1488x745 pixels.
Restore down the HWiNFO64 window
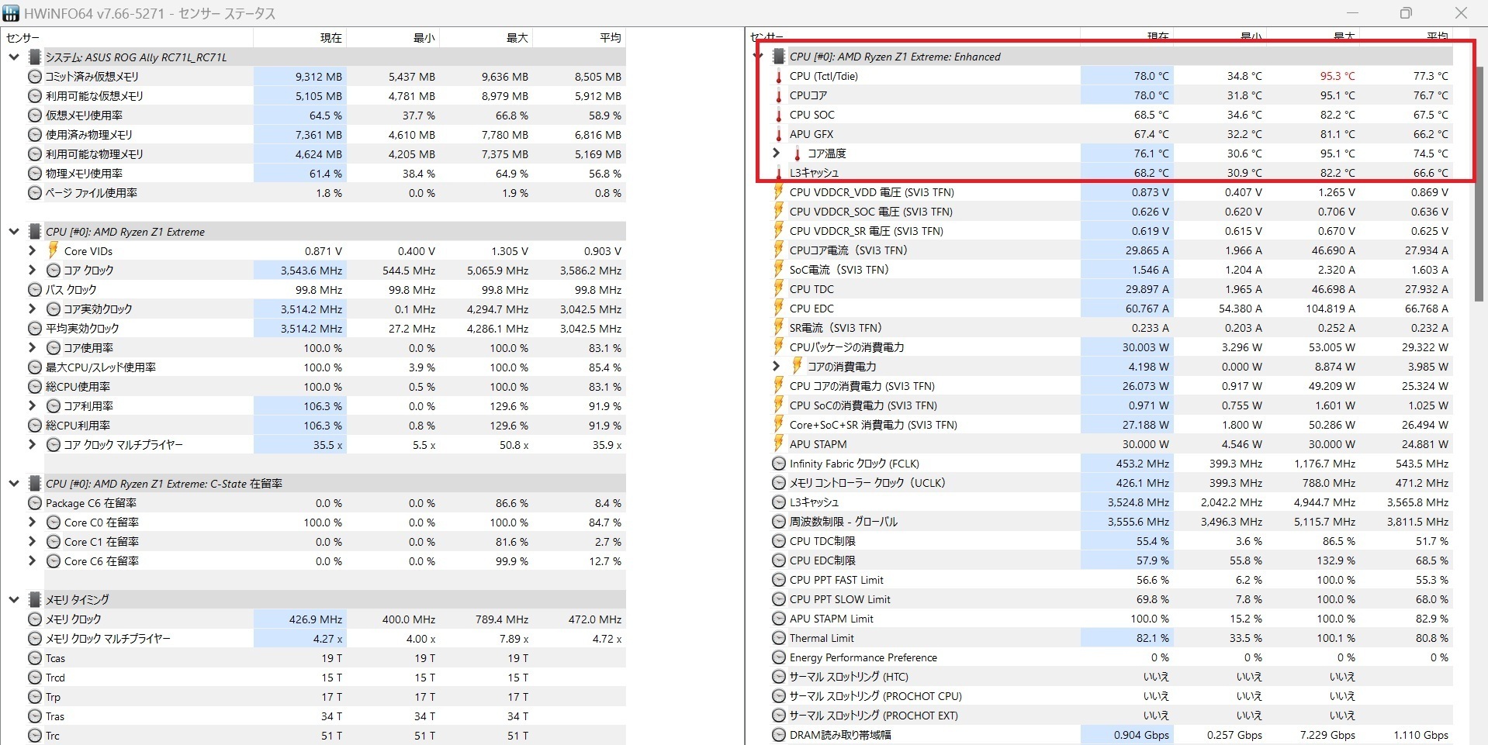pyautogui.click(x=1407, y=13)
